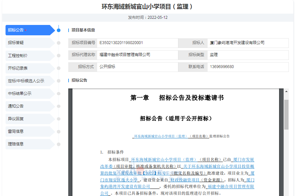
Task: Click the underlined project name link in document
Action: tap(171, 136)
